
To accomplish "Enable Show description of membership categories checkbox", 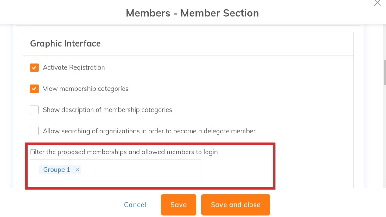I will (34, 110).
